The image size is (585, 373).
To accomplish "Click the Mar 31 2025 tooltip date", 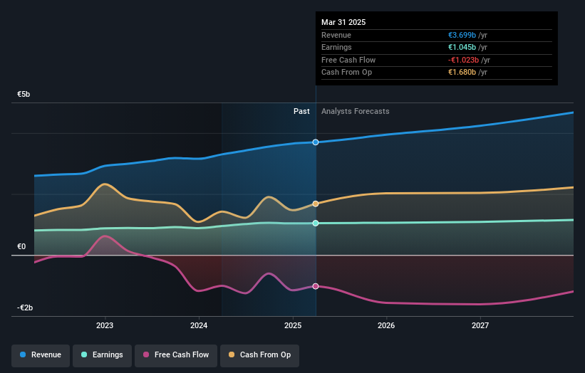I will pos(343,22).
